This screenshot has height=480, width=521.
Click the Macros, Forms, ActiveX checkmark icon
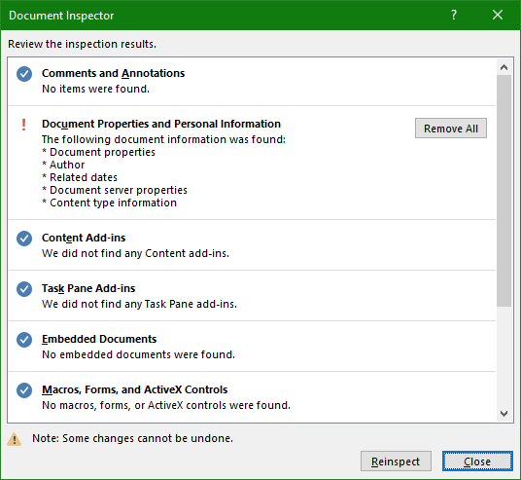click(x=24, y=390)
